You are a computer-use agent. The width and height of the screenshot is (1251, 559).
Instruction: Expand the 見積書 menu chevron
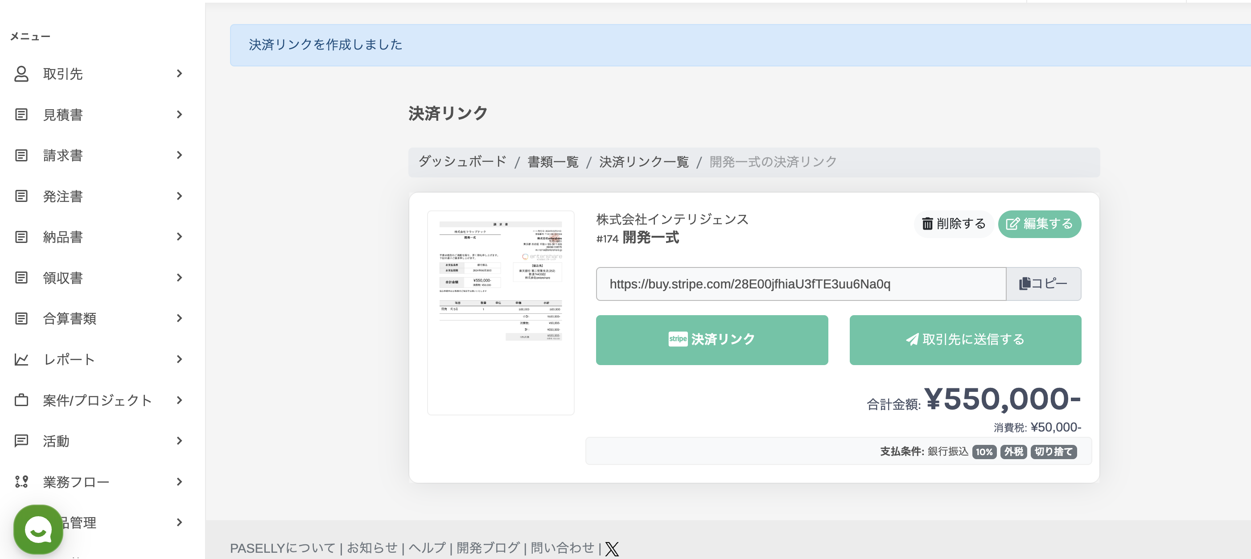(180, 115)
